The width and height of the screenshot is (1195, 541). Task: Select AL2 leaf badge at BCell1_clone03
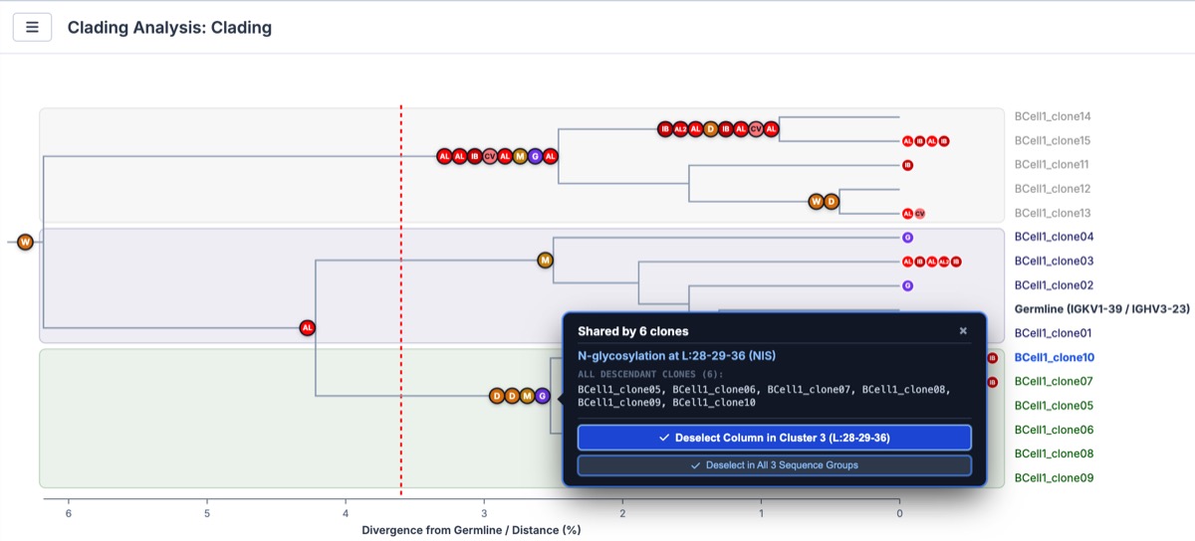click(x=944, y=262)
